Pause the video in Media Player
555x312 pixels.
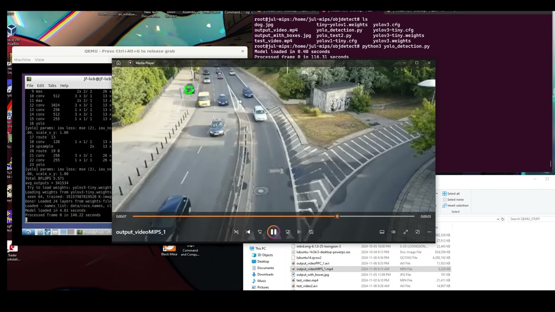[x=273, y=232]
